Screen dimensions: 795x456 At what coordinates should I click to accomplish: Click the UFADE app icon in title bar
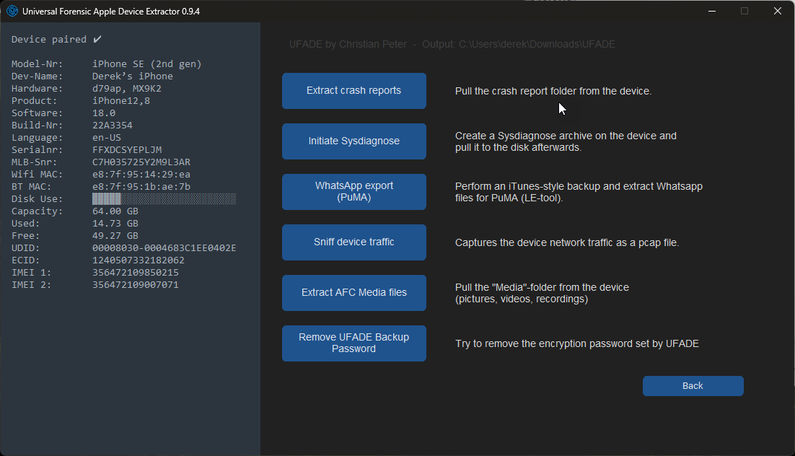tap(12, 12)
